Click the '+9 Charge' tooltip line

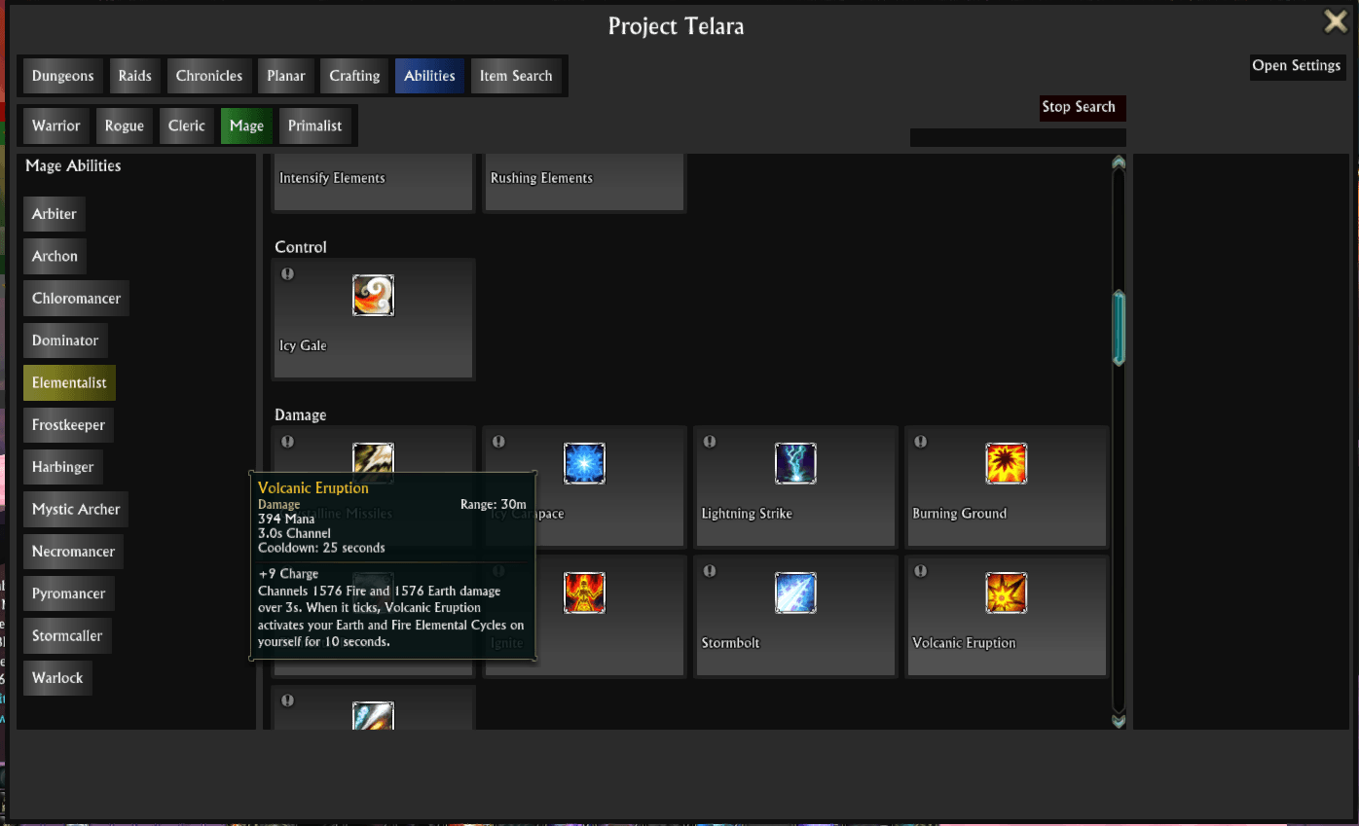[x=288, y=574]
